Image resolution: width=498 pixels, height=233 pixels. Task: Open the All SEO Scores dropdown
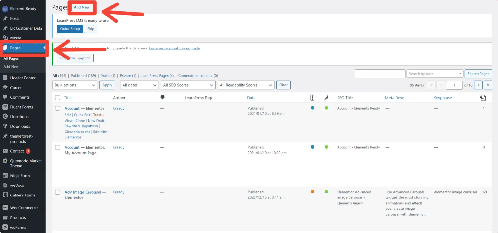tap(188, 85)
